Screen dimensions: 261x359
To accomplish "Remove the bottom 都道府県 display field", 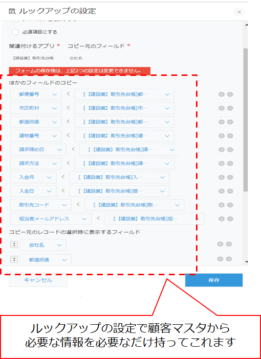I will click(x=229, y=259).
